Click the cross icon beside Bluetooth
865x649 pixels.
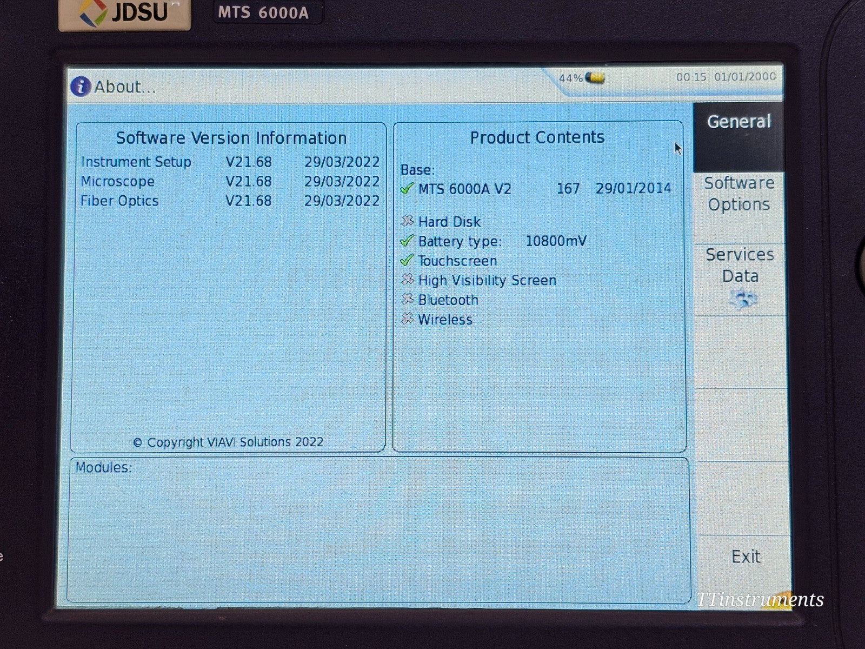tap(407, 299)
